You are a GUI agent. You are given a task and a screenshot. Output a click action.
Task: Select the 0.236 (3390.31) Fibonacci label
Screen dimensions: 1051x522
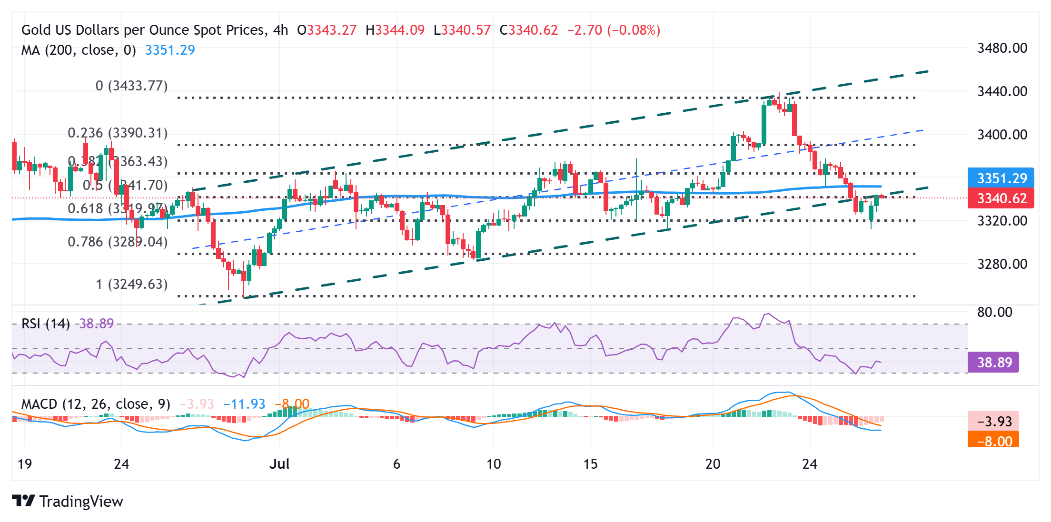click(x=118, y=133)
